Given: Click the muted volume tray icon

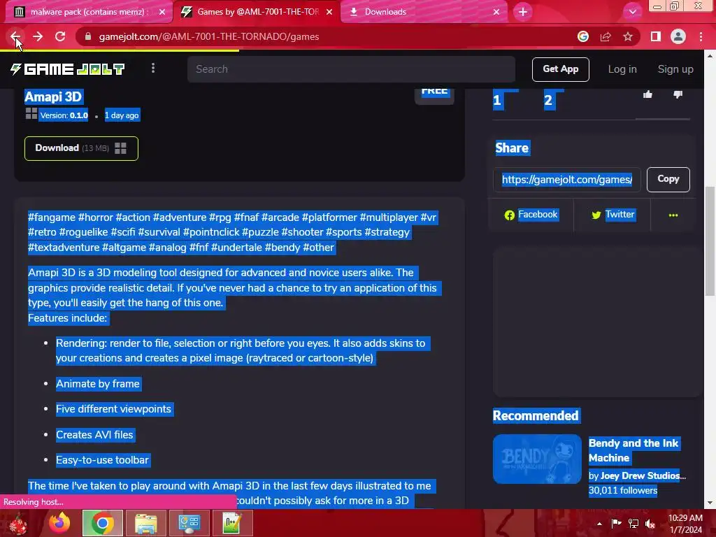Looking at the screenshot, I should [x=650, y=524].
